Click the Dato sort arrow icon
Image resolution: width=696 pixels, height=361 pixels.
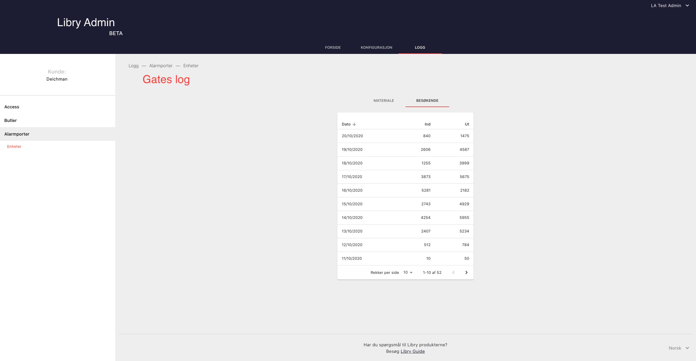(x=354, y=124)
